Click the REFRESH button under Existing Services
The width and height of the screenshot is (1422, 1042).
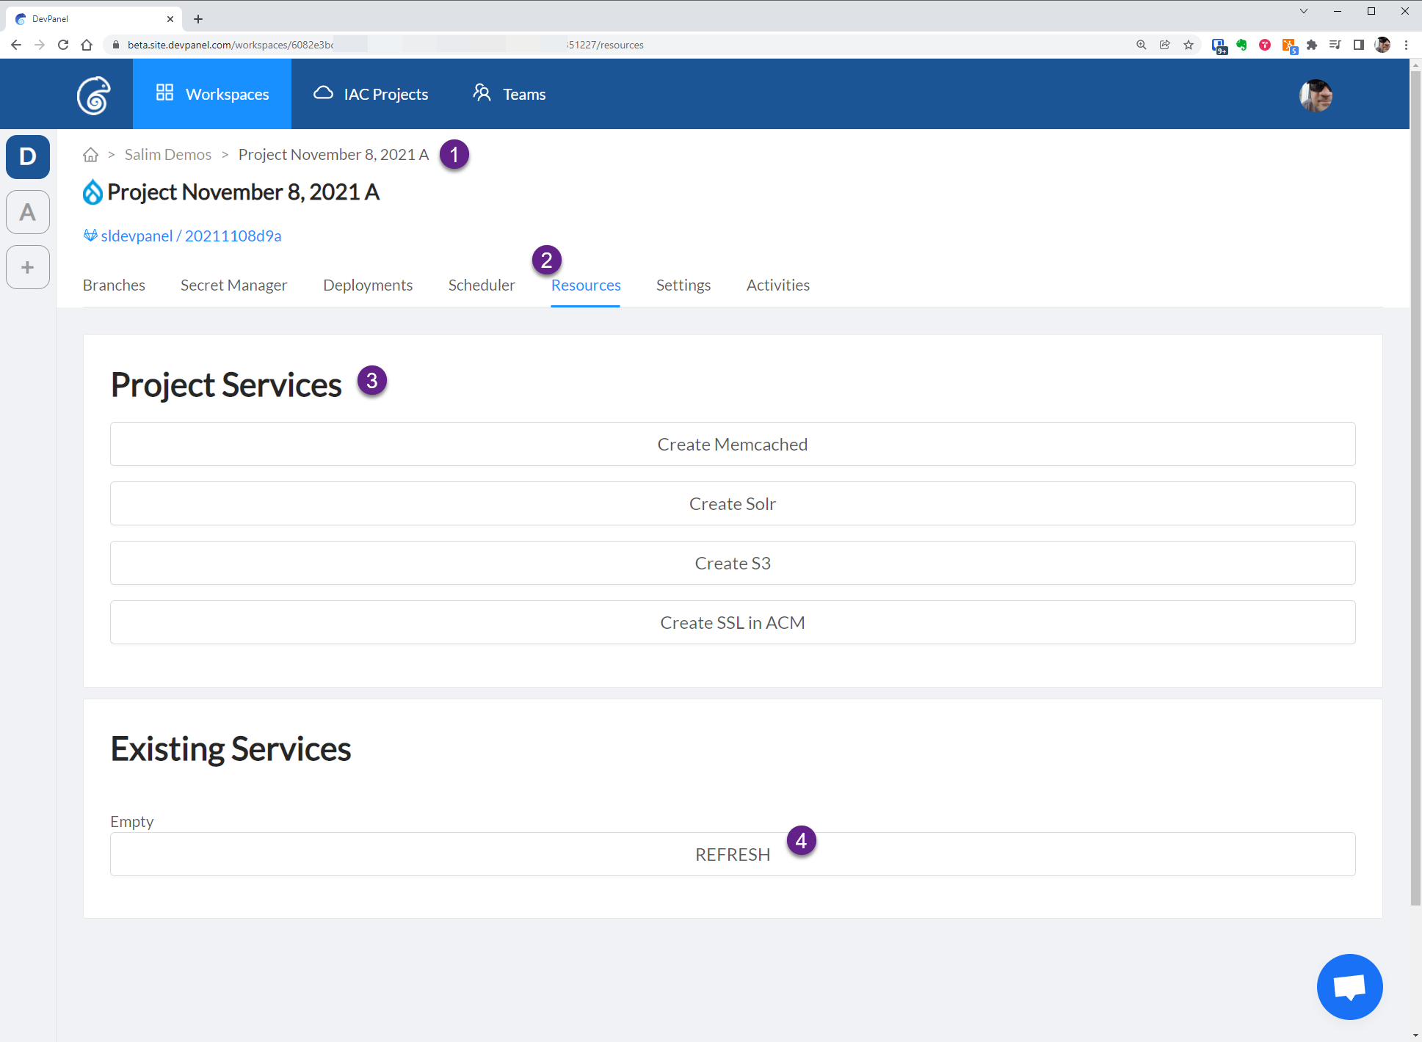click(732, 853)
